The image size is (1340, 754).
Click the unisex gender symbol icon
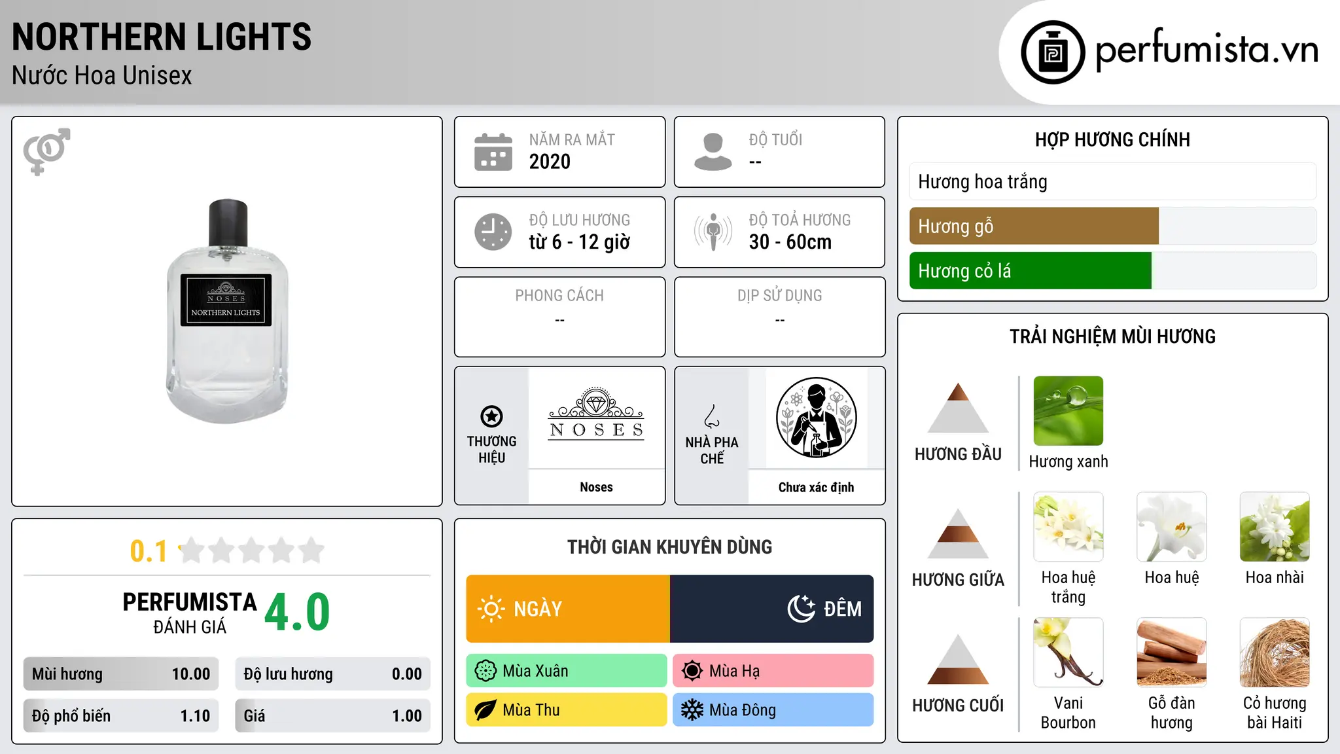point(46,151)
